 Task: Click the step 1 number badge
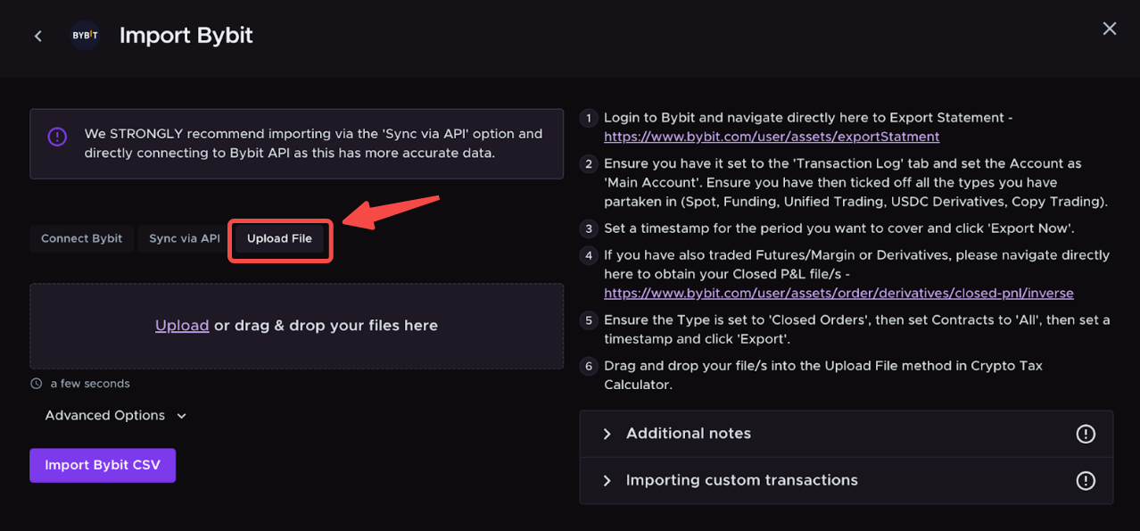coord(588,119)
